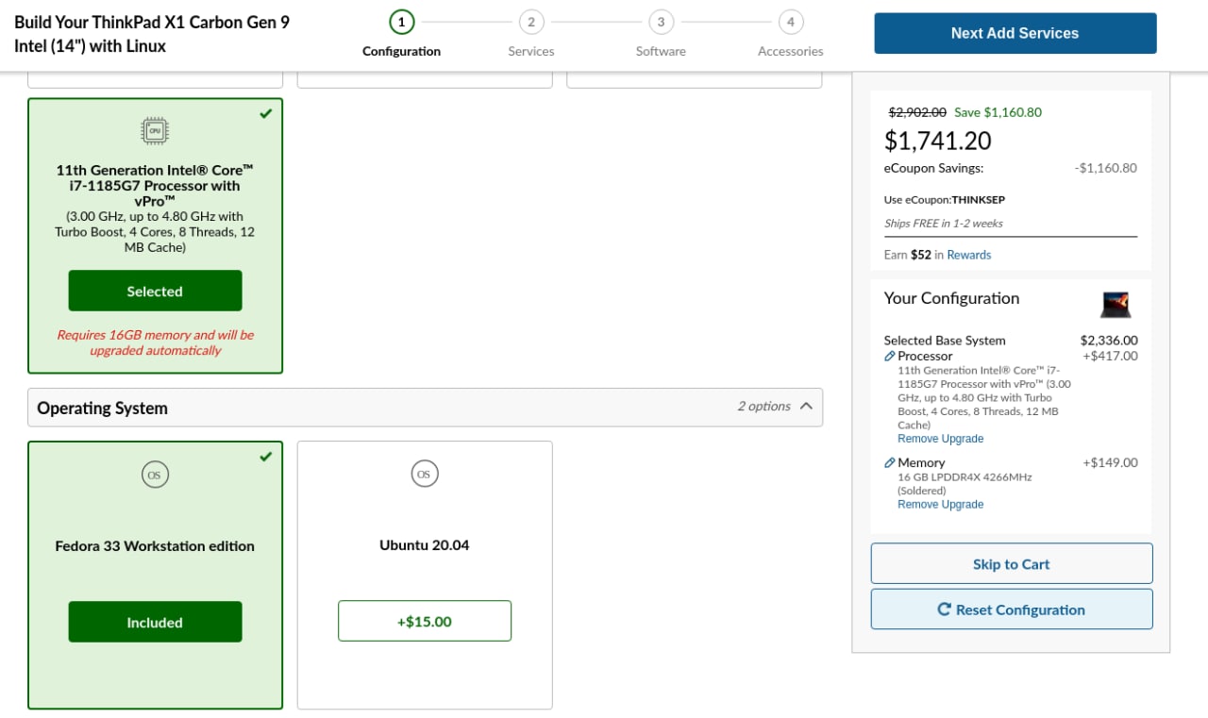Image resolution: width=1208 pixels, height=718 pixels.
Task: Go to step 2 Services
Action: coord(530,22)
